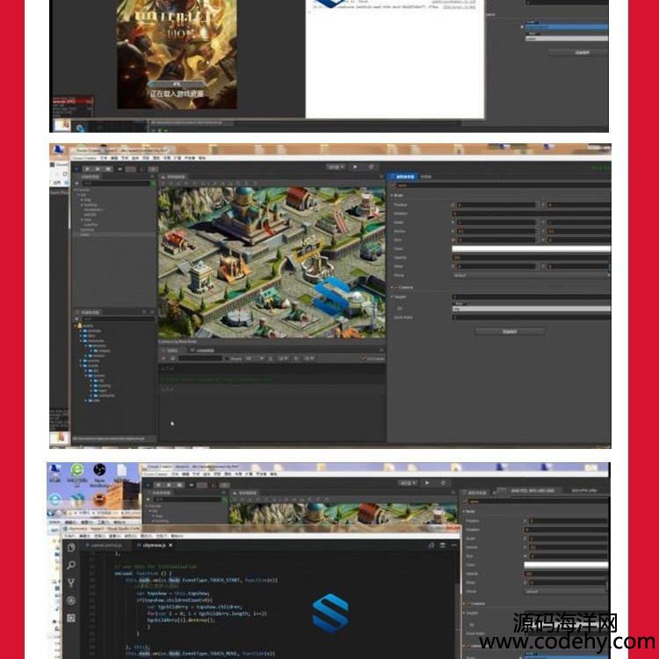Click Rotation field in middle inspector
The width and height of the screenshot is (659, 659).
[532, 214]
